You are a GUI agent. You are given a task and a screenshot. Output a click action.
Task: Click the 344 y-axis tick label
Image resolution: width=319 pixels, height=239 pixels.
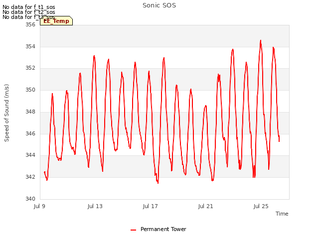[30, 155]
